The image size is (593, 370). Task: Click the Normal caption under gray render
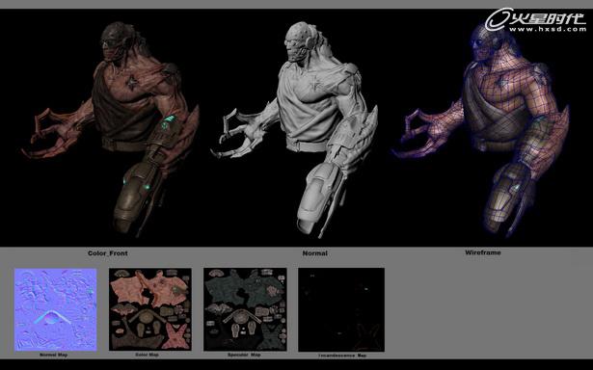pyautogui.click(x=315, y=253)
